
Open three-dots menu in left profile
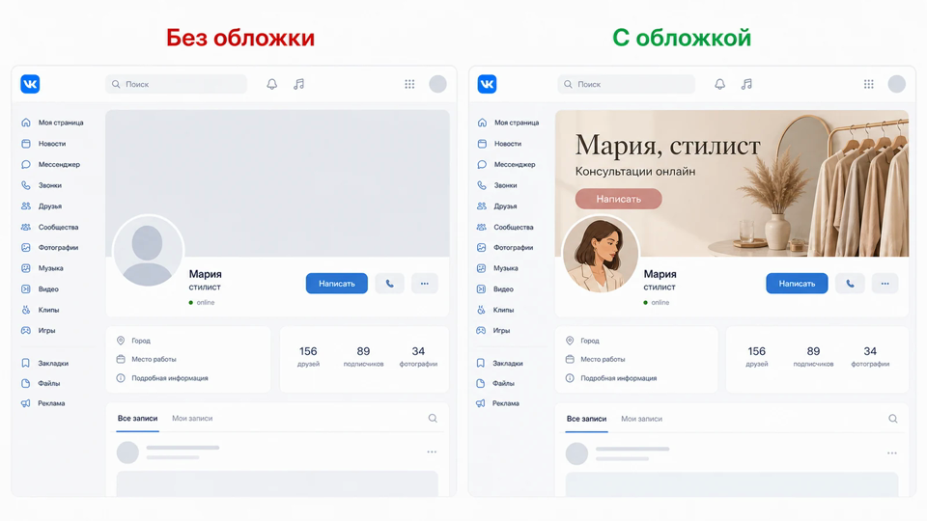[425, 284]
